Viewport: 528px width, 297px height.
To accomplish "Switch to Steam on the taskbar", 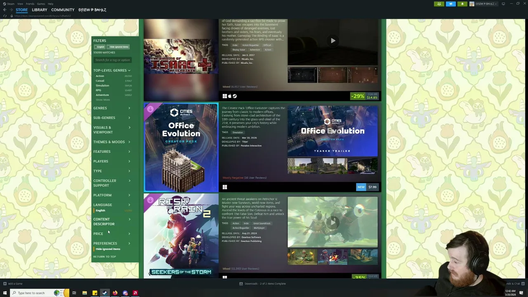I will pyautogui.click(x=105, y=293).
